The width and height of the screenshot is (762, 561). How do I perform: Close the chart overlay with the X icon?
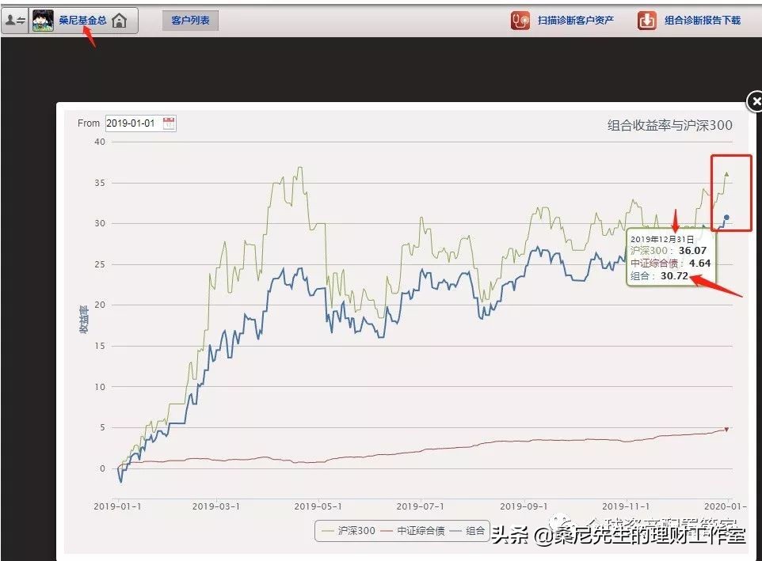point(756,101)
